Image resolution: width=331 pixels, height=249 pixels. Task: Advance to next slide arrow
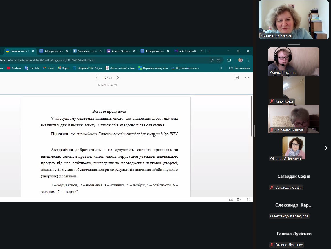point(117,78)
